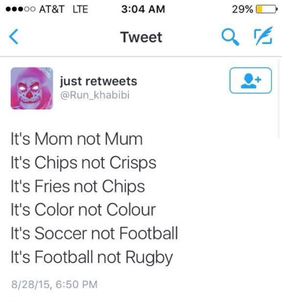Tap the line It's Mom not Mum

77,139
